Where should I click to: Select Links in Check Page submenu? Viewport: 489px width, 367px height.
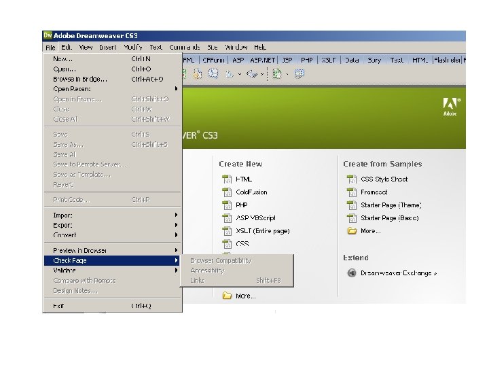237,281
